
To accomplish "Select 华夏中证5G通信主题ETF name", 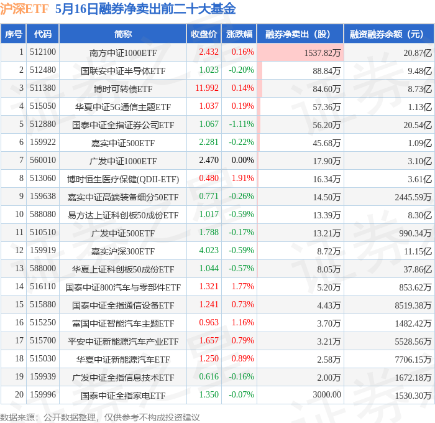I will [x=123, y=107].
